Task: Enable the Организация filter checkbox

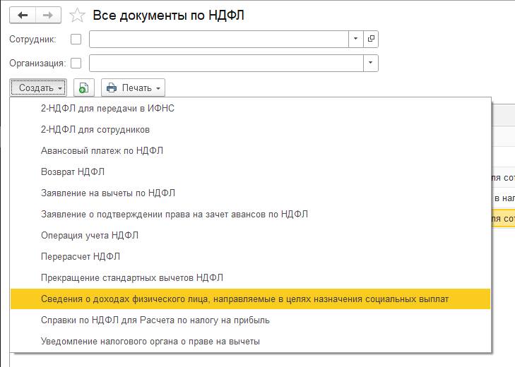Action: pyautogui.click(x=76, y=64)
